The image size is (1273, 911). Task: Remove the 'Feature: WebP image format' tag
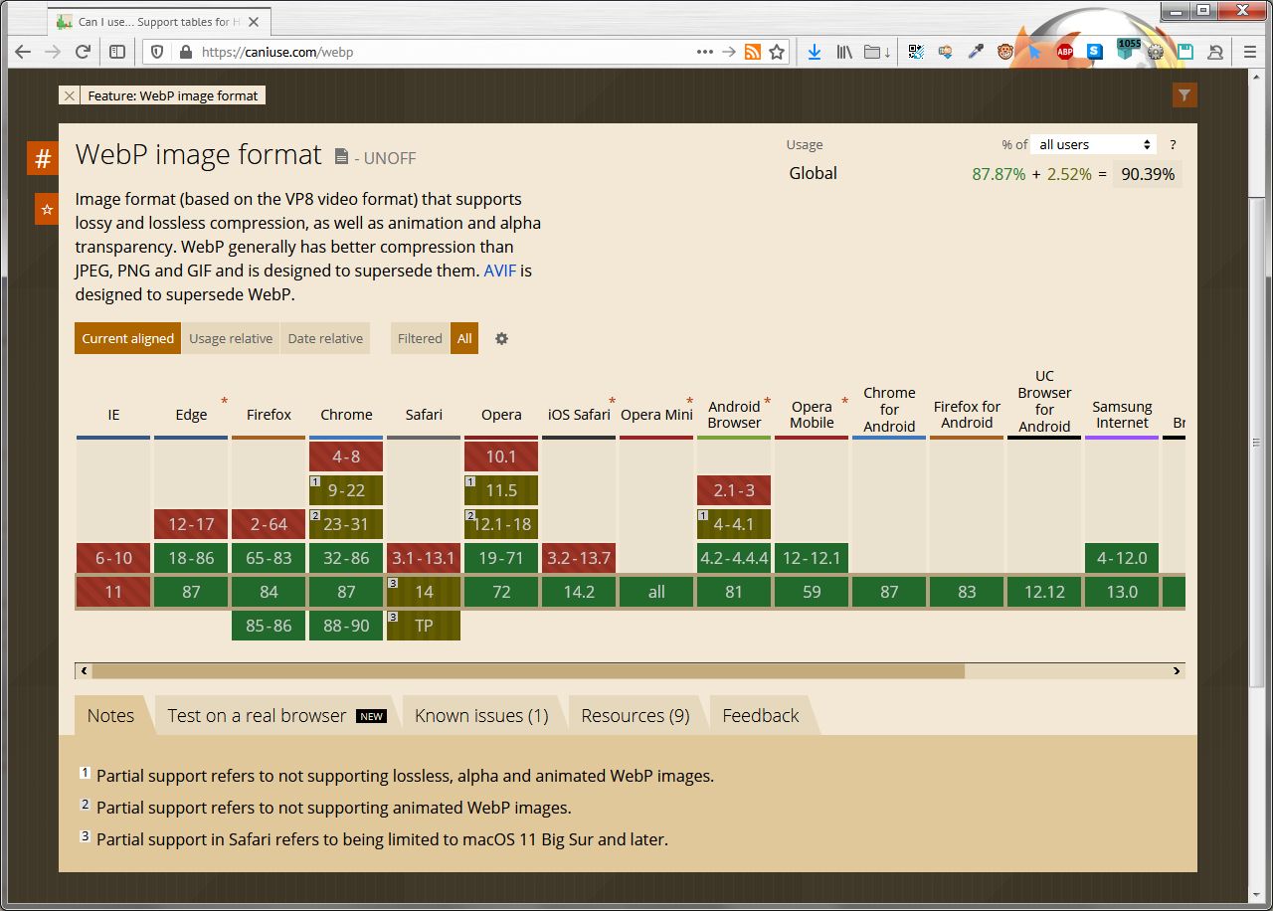click(x=69, y=95)
